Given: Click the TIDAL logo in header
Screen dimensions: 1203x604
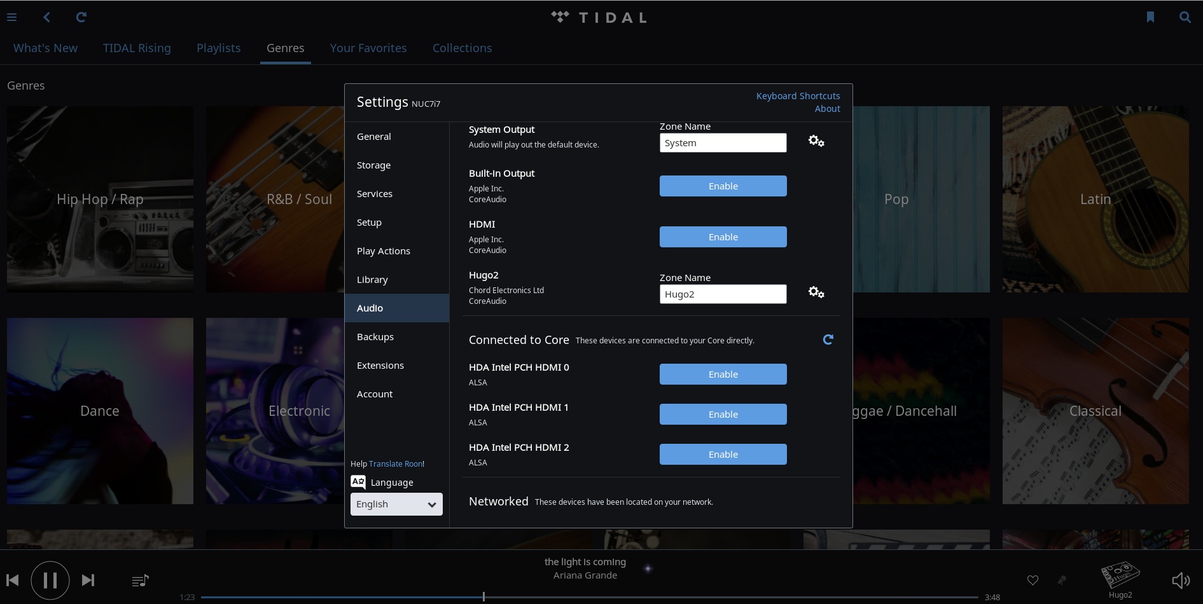Looking at the screenshot, I should click(599, 17).
